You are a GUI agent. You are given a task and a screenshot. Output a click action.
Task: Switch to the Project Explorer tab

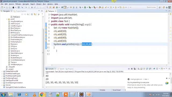[x=20, y=11]
